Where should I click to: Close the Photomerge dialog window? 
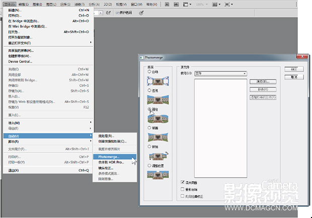coord(302,56)
